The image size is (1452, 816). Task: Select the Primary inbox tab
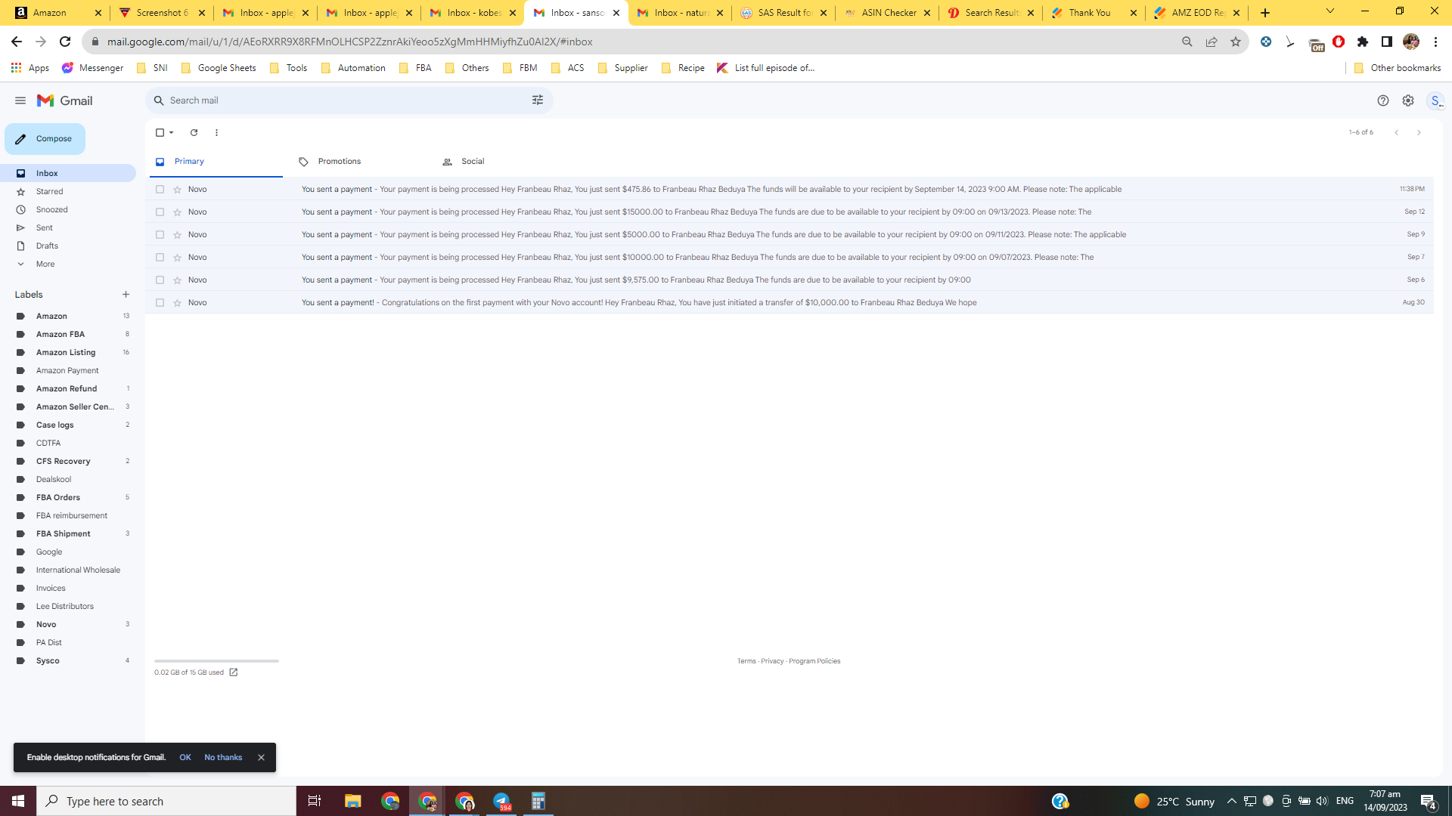215,162
